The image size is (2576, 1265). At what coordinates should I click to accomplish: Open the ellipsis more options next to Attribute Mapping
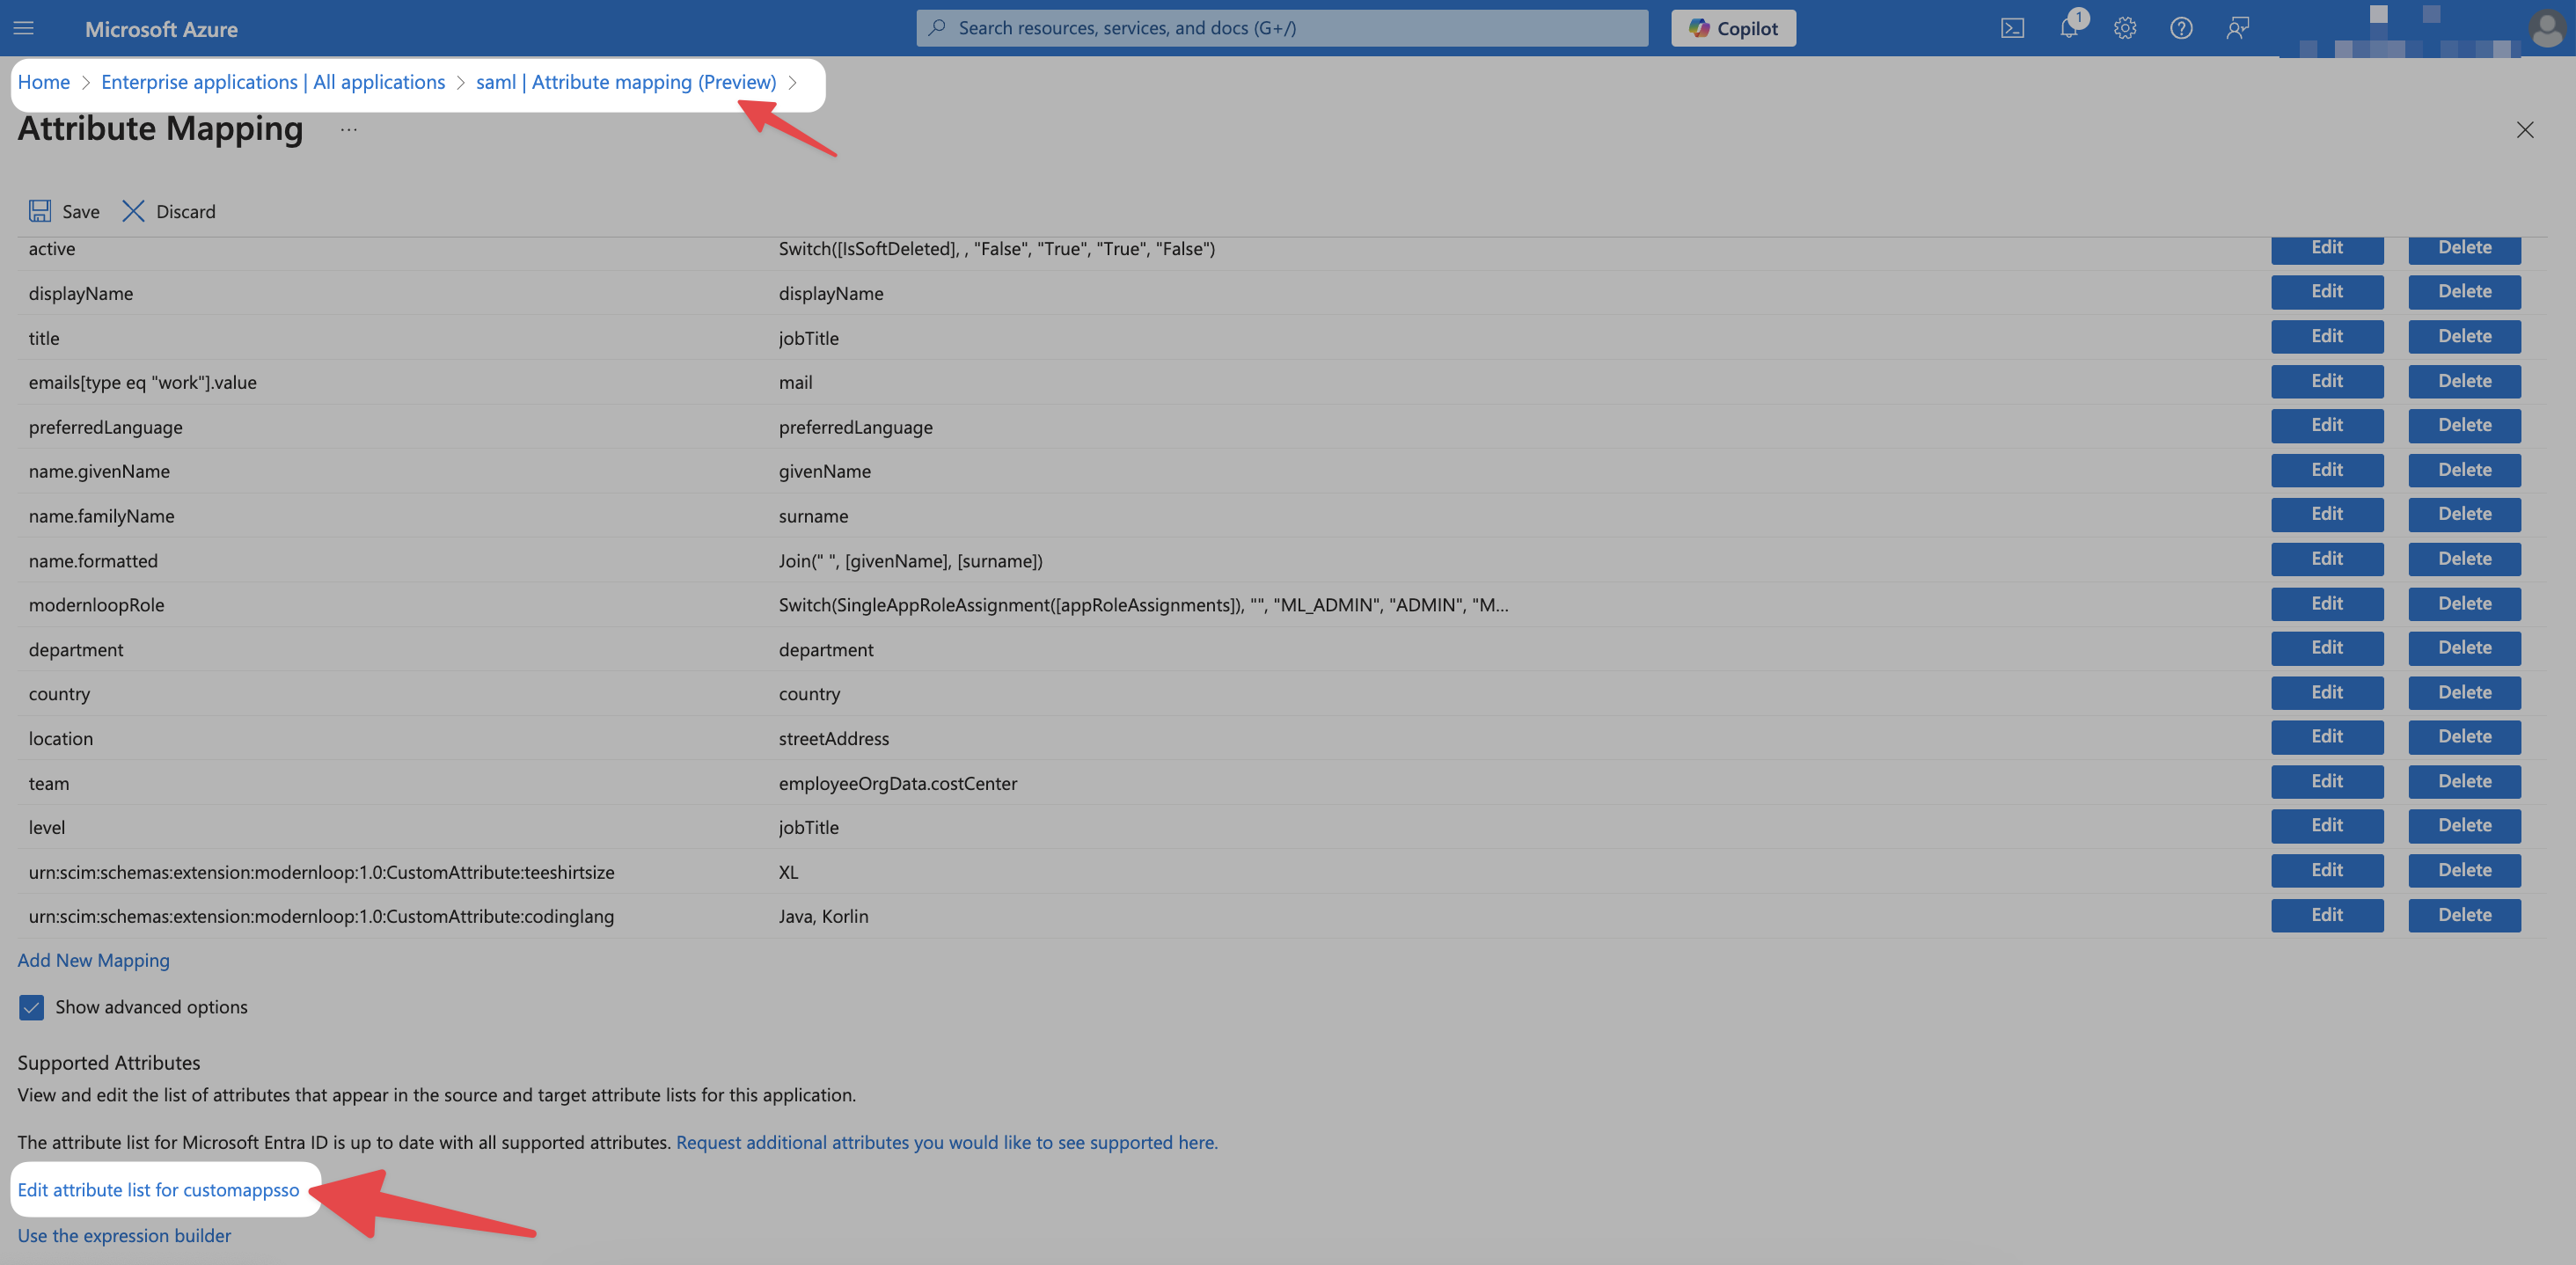tap(348, 129)
